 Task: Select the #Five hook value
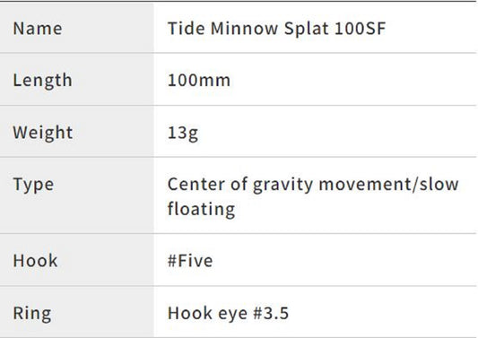[190, 261]
